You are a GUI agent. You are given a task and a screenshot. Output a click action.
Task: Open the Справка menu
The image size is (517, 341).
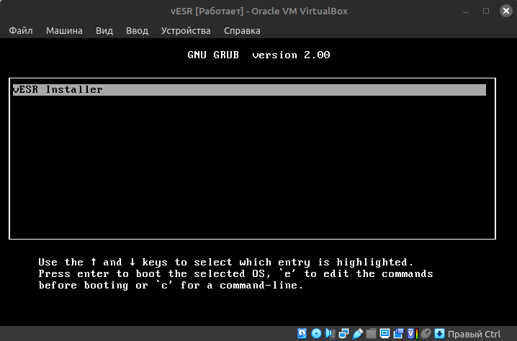pyautogui.click(x=242, y=31)
